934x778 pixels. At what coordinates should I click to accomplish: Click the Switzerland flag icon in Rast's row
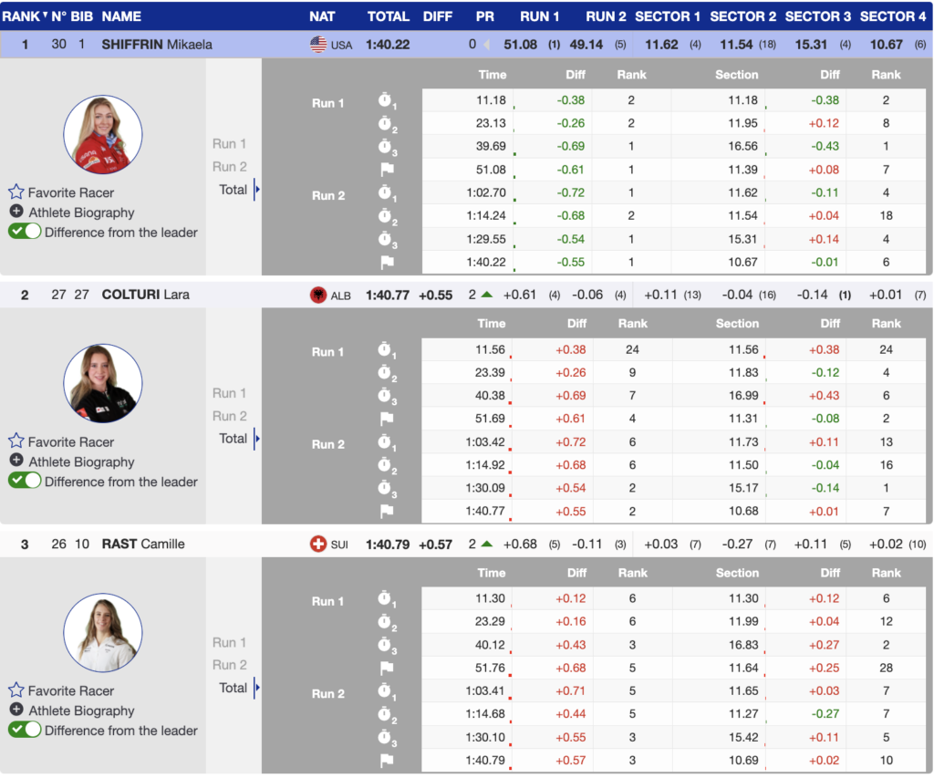317,545
